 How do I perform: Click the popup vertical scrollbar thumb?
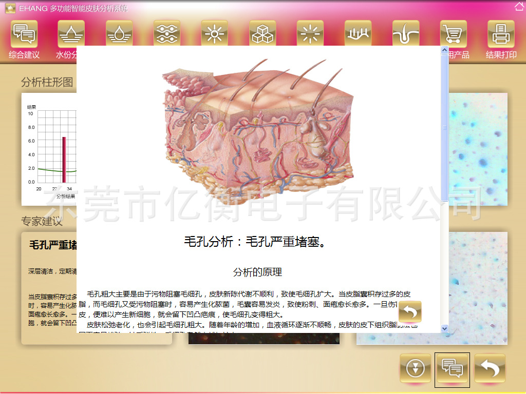click(x=444, y=127)
